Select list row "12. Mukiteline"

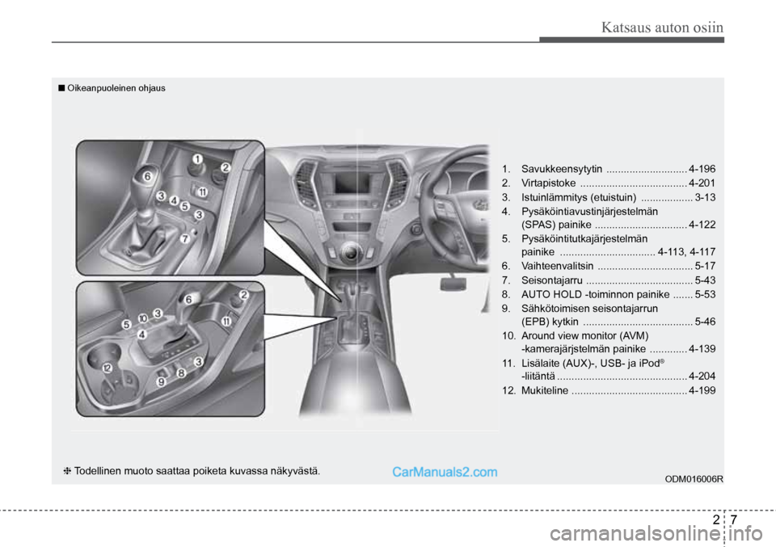click(x=608, y=390)
